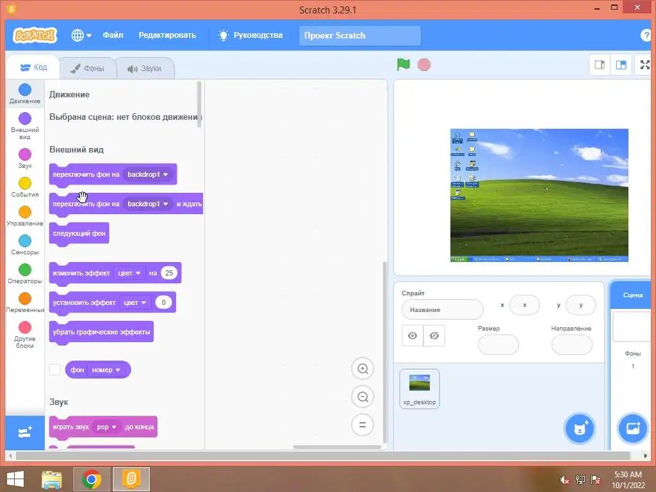The image size is (656, 492).
Task: Click убрать графические эффекты block
Action: (101, 332)
